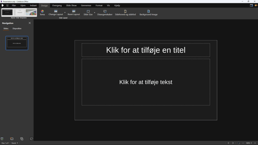Expand the Slide Size dropdown arrow
Image resolution: width=258 pixels, height=145 pixels.
[x=95, y=13]
